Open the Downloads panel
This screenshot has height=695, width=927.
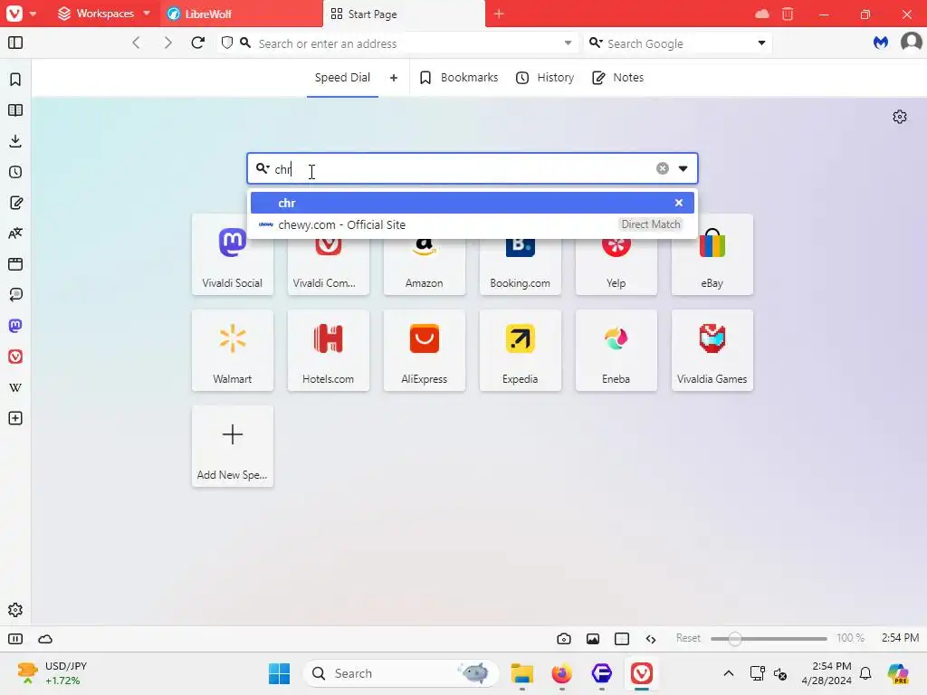tap(15, 140)
